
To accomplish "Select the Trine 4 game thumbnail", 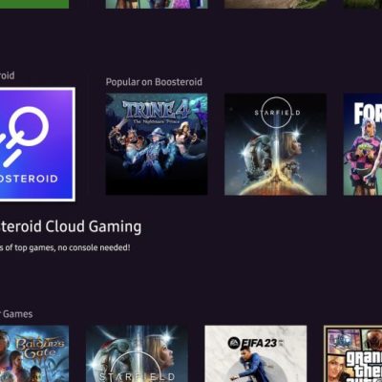I will coord(157,144).
